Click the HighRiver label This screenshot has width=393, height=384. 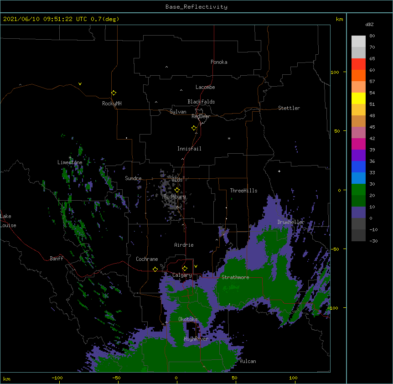coord(196,339)
